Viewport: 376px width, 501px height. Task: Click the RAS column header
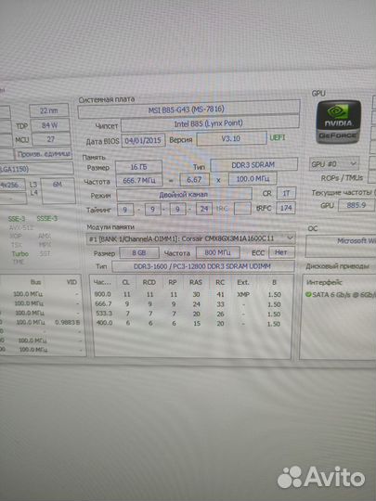tap(196, 282)
